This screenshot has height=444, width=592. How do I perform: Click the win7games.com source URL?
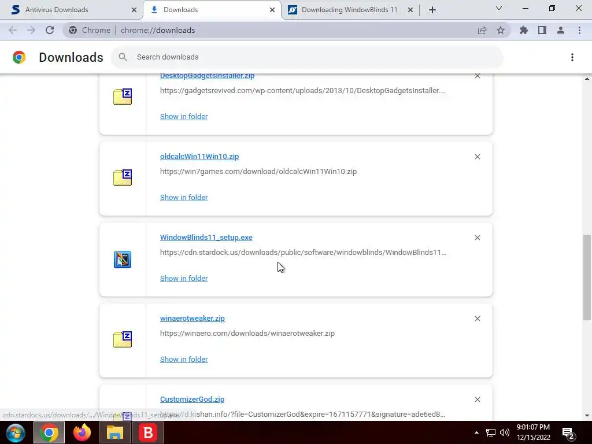tap(258, 171)
